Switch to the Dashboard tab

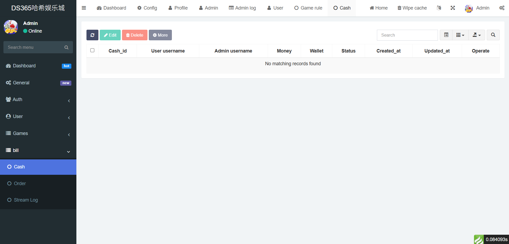111,8
